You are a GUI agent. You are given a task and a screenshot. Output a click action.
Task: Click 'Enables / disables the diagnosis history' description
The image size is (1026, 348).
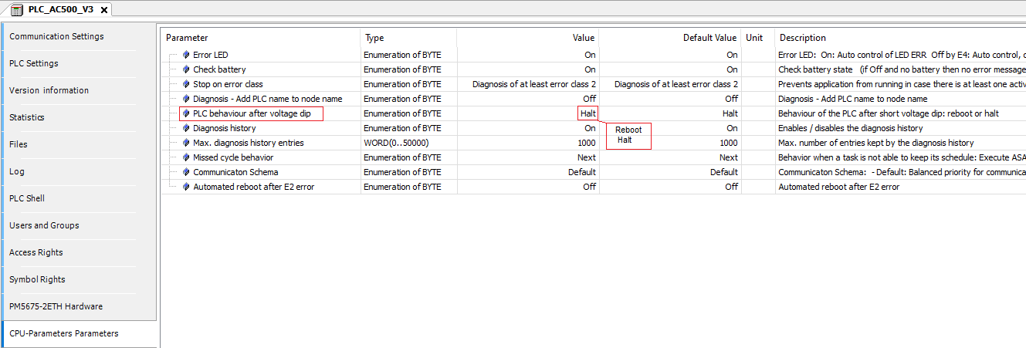tap(851, 128)
